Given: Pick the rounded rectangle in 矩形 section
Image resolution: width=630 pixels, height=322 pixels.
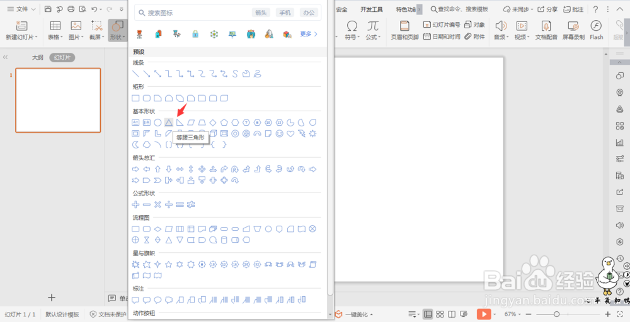Looking at the screenshot, I should [x=147, y=98].
